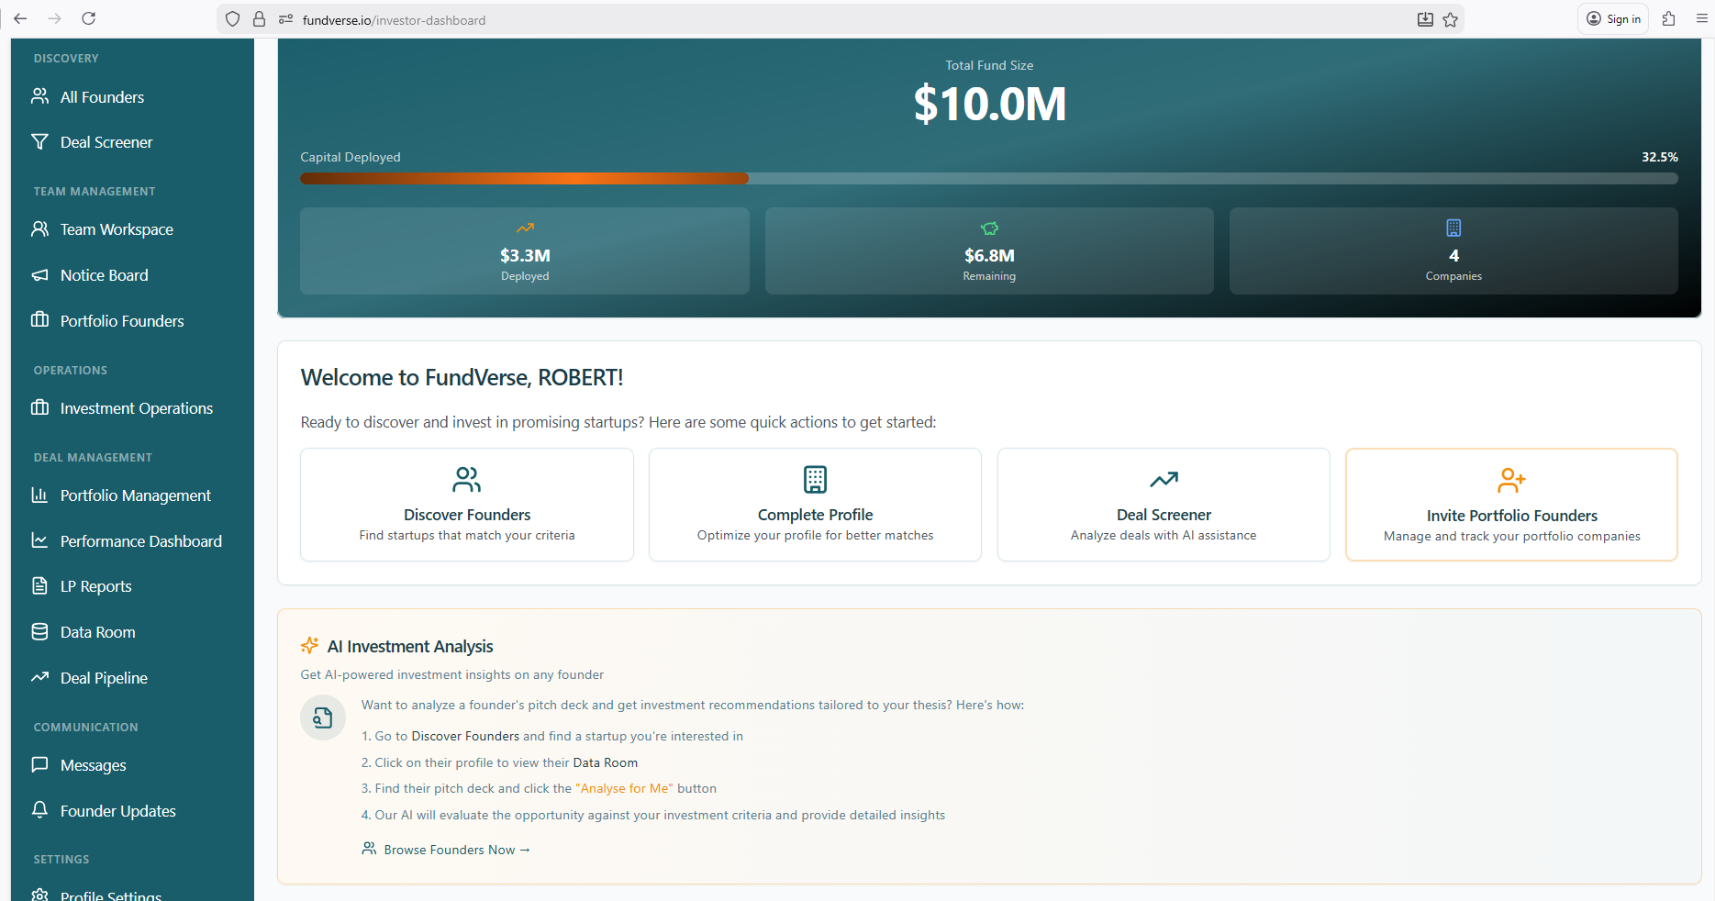Image resolution: width=1715 pixels, height=901 pixels.
Task: Open the Investment Operations icon
Action: (40, 407)
